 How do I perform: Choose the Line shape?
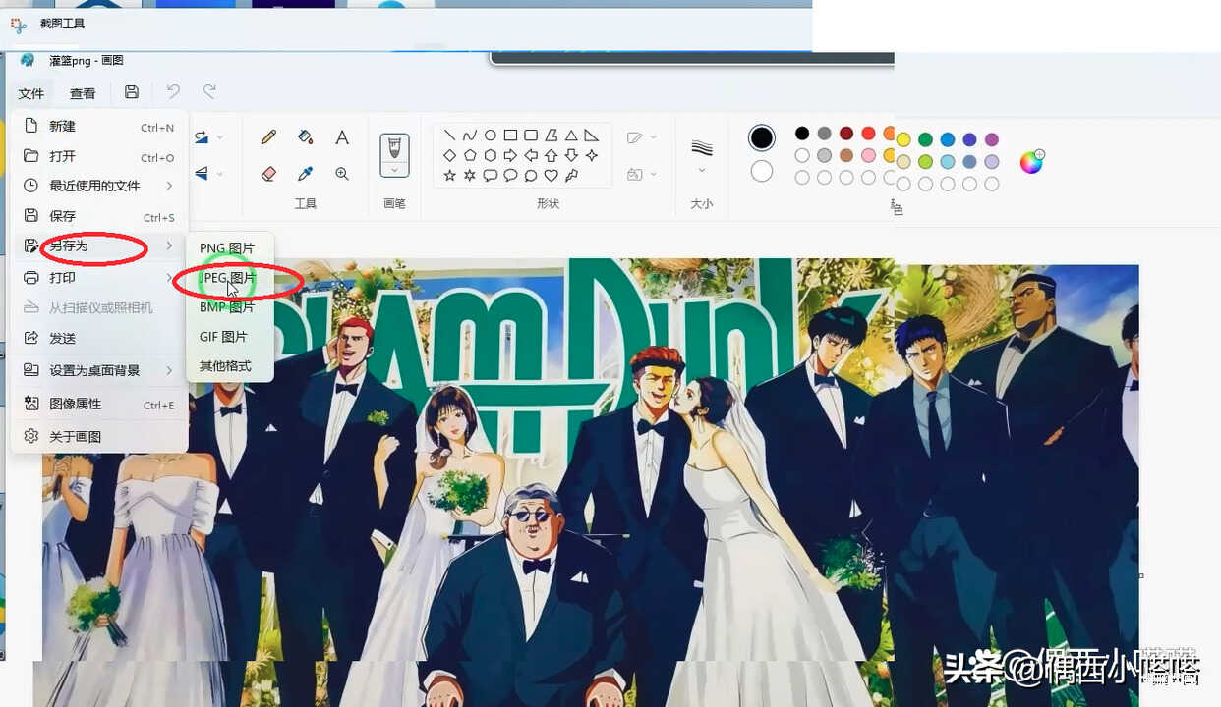coord(449,136)
